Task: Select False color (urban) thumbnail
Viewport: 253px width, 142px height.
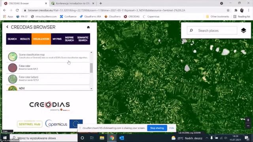Action: 13,79
